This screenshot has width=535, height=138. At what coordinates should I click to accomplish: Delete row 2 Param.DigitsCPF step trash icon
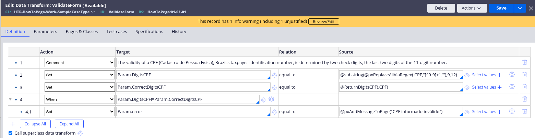(524, 75)
